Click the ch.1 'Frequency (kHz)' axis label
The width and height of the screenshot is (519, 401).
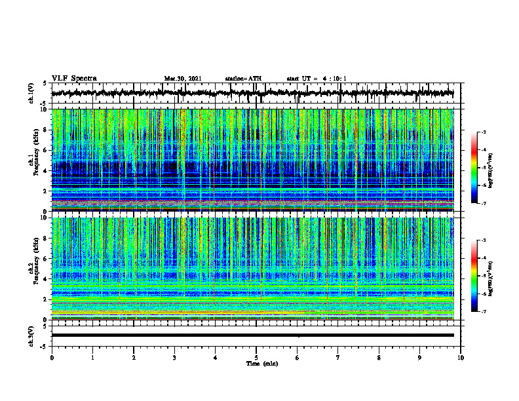point(36,151)
